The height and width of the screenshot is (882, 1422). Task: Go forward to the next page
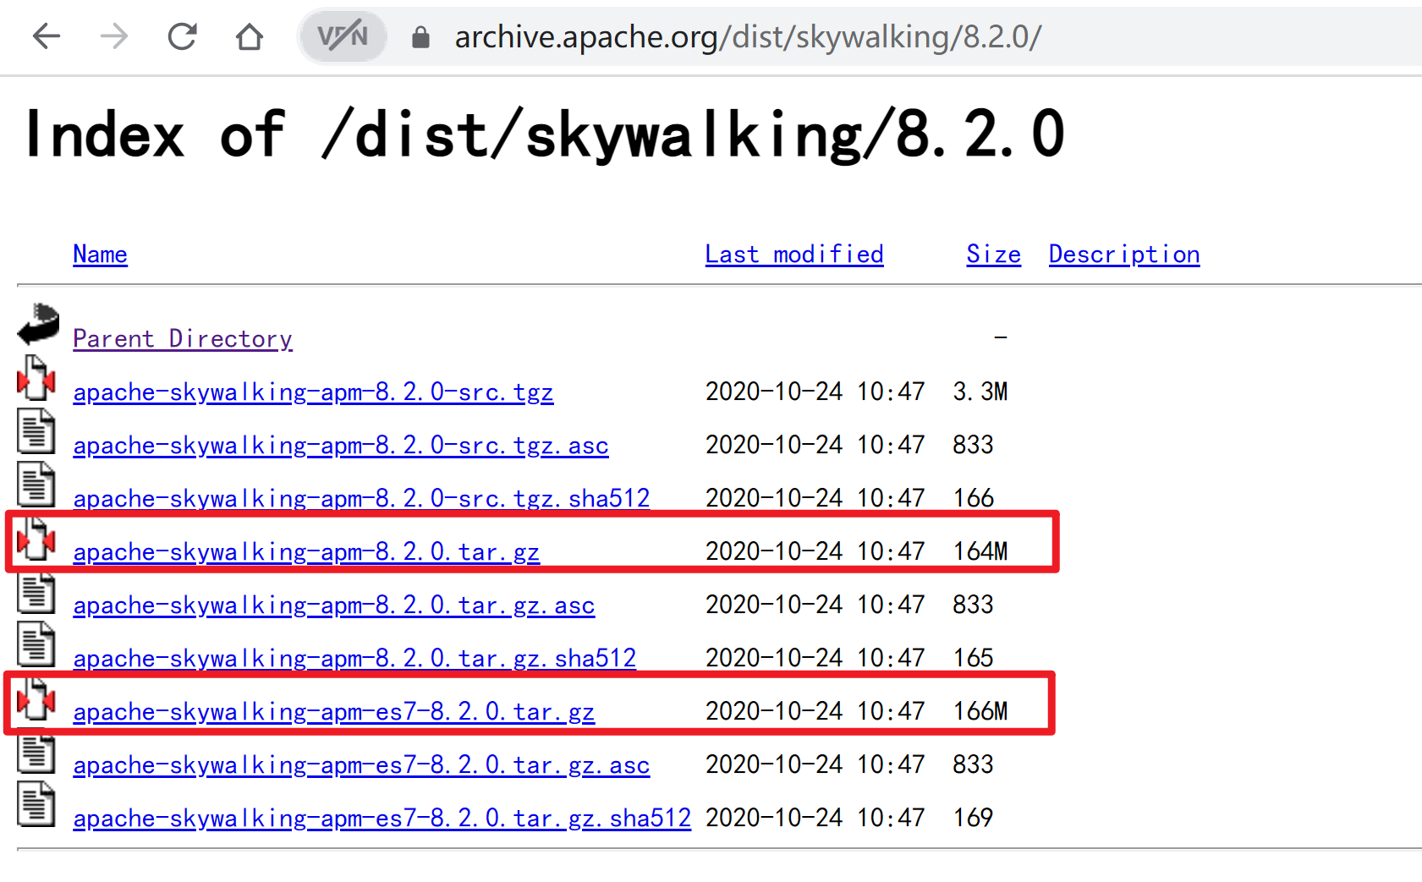[114, 36]
